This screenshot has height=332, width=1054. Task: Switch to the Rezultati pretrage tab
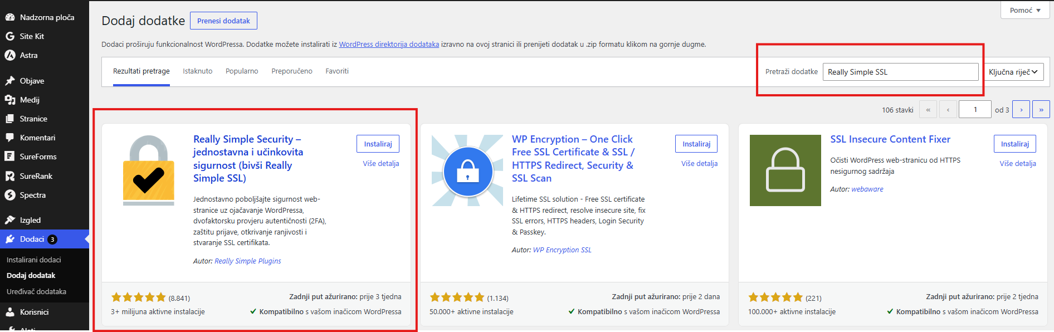pos(141,71)
